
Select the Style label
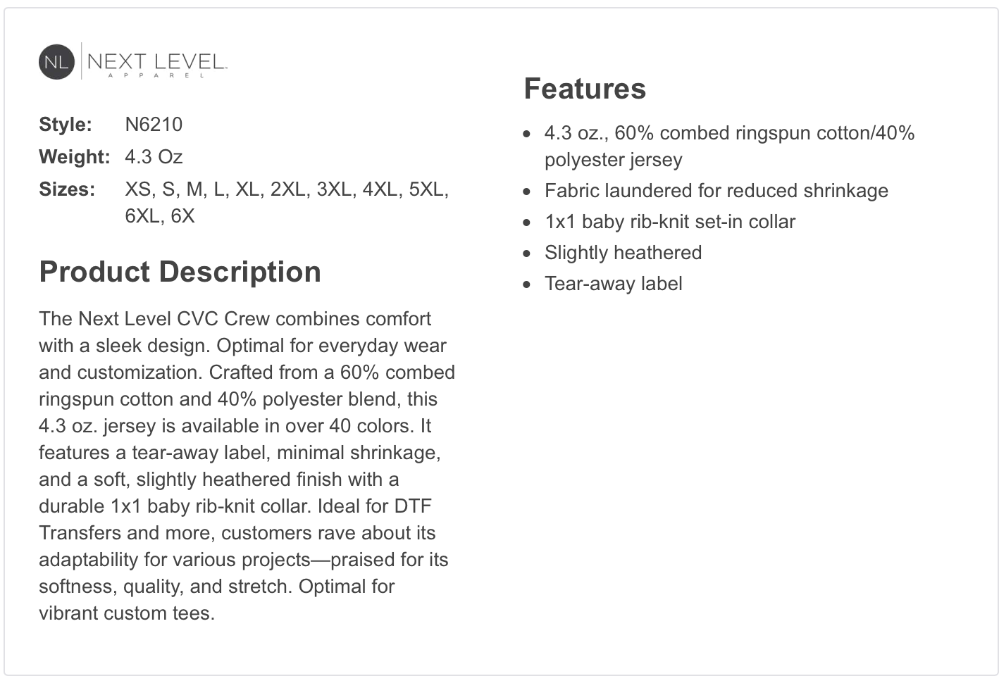click(66, 125)
